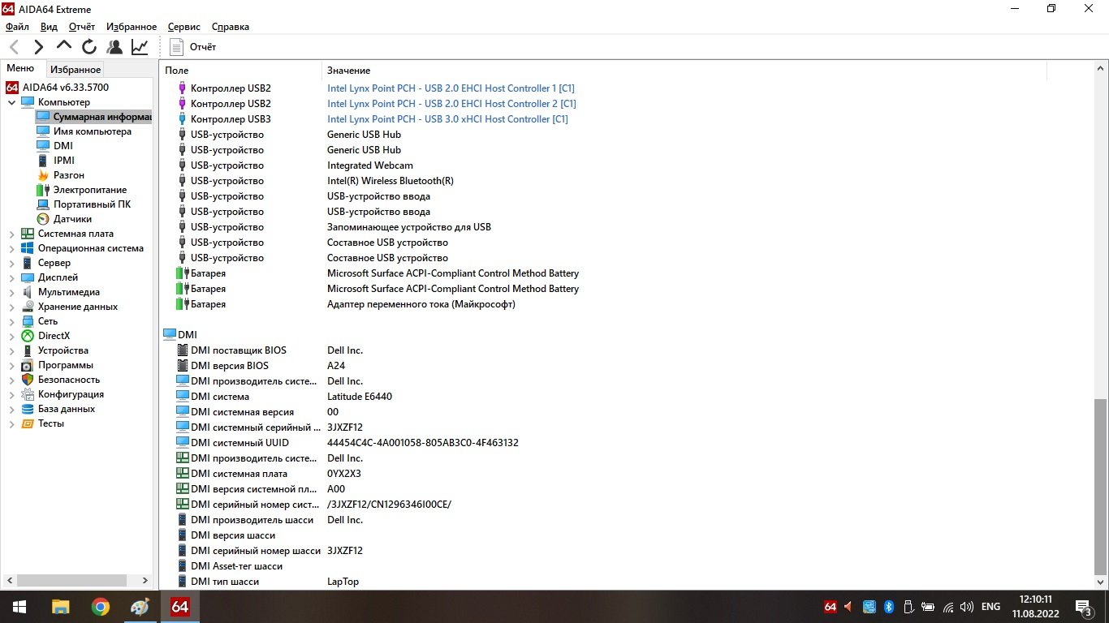Expand the Программы tree node

pyautogui.click(x=11, y=365)
